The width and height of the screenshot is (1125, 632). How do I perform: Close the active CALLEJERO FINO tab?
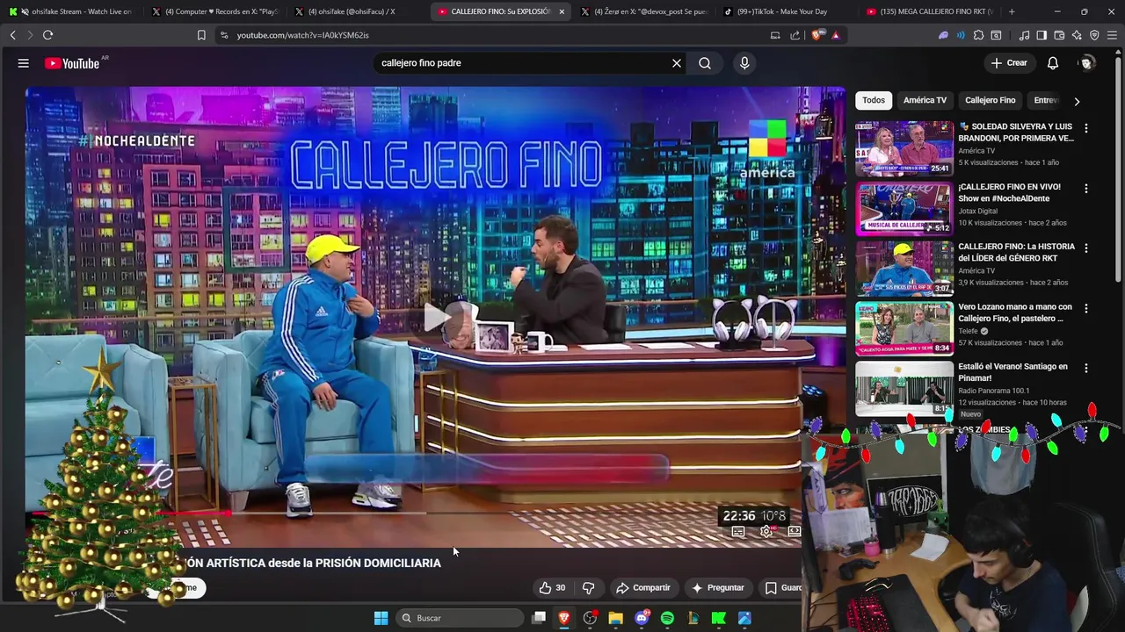tap(562, 11)
